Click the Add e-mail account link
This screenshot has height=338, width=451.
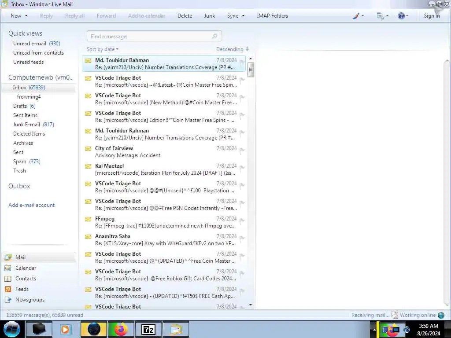(x=32, y=205)
